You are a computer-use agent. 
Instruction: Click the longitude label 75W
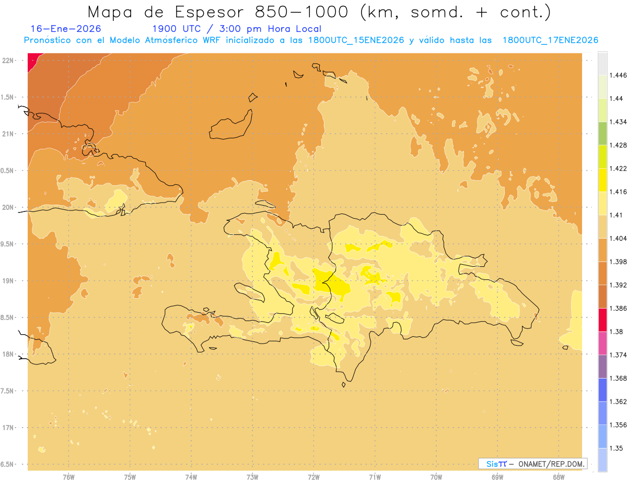(130, 477)
